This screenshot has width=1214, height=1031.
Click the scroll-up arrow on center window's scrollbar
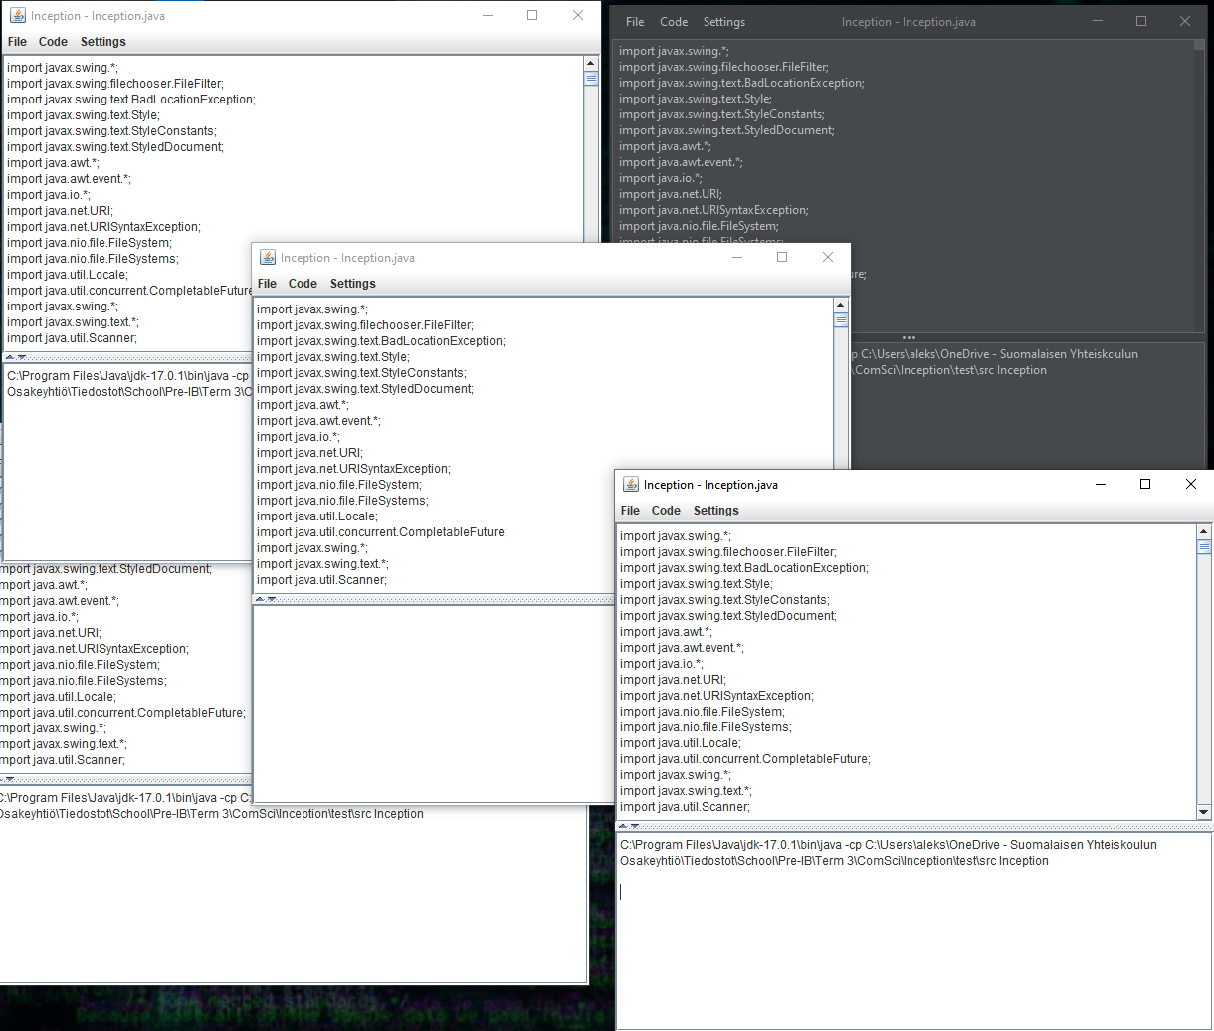point(841,306)
